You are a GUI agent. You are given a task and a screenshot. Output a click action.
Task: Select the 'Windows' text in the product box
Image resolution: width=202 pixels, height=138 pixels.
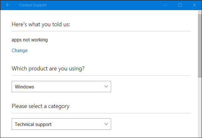25,87
